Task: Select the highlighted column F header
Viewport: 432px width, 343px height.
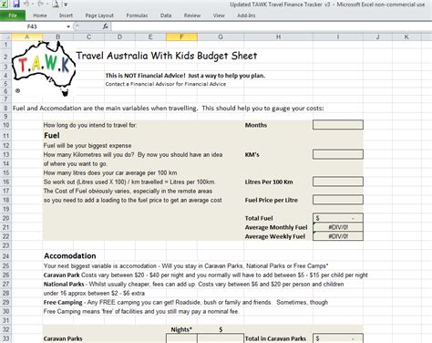Action: pyautogui.click(x=181, y=36)
